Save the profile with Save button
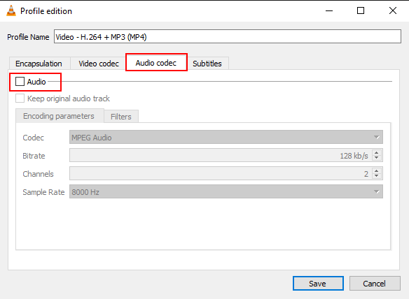The height and width of the screenshot is (299, 409). [x=318, y=284]
